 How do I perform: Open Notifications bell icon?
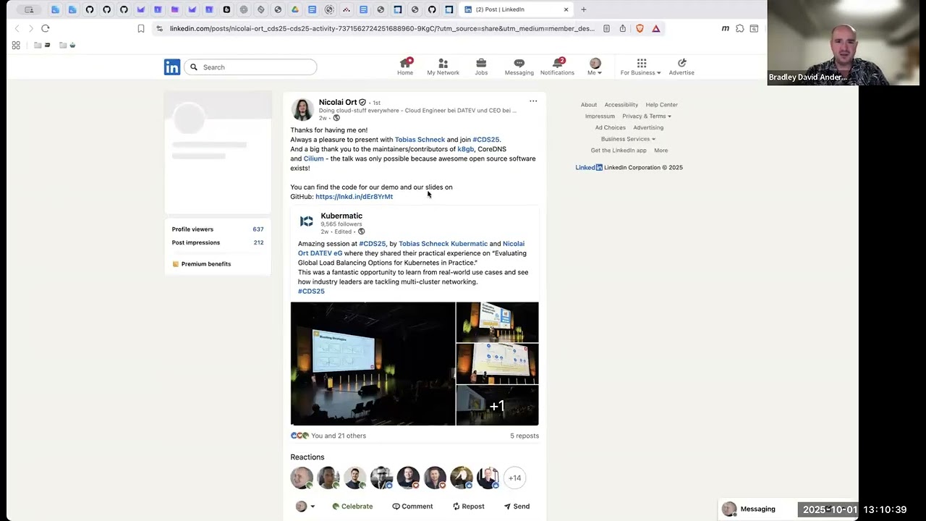[x=557, y=64]
